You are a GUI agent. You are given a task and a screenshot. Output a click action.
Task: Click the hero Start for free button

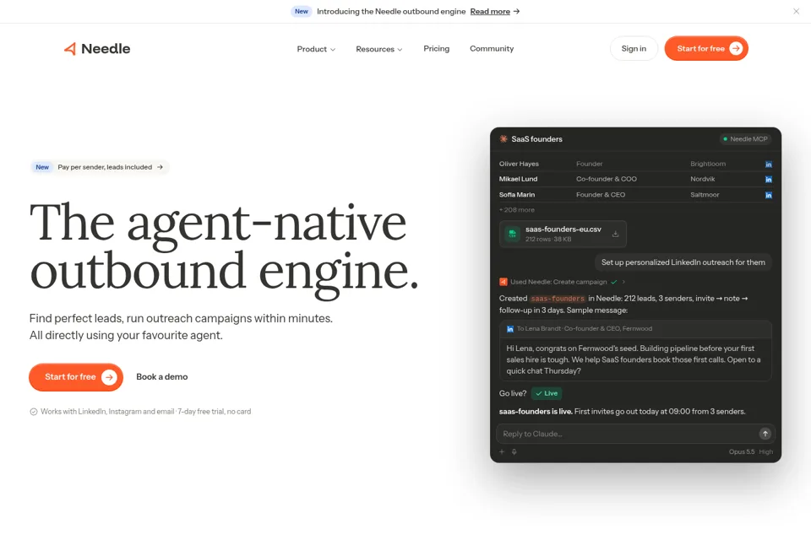(76, 377)
